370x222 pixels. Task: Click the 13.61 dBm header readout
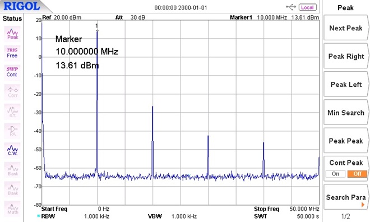305,17
